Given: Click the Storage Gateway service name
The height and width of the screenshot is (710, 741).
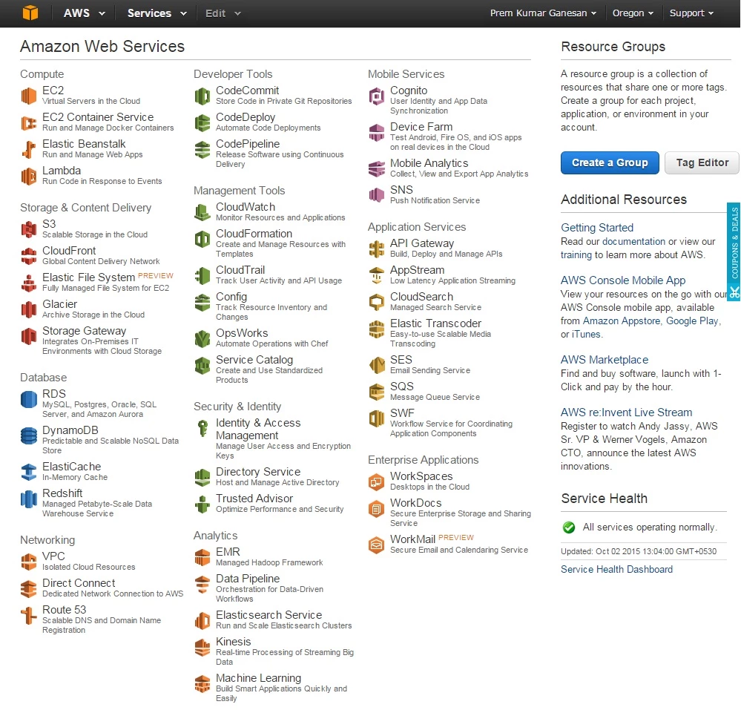Looking at the screenshot, I should click(84, 330).
